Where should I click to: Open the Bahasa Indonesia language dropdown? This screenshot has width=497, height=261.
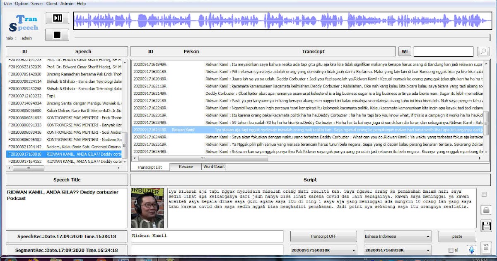(x=397, y=236)
